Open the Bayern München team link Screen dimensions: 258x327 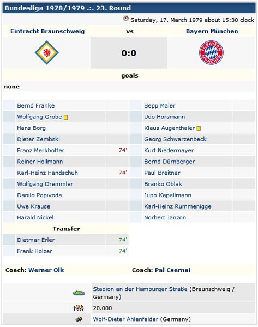point(212,31)
